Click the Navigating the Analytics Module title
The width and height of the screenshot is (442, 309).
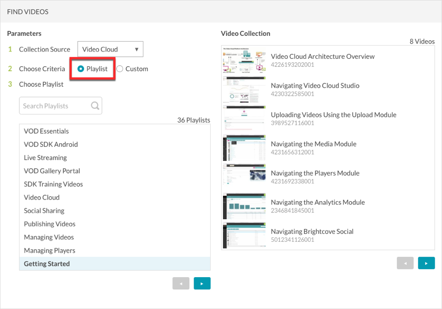[318, 203]
